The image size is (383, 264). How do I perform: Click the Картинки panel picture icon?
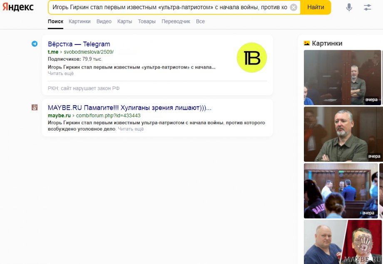coord(307,43)
